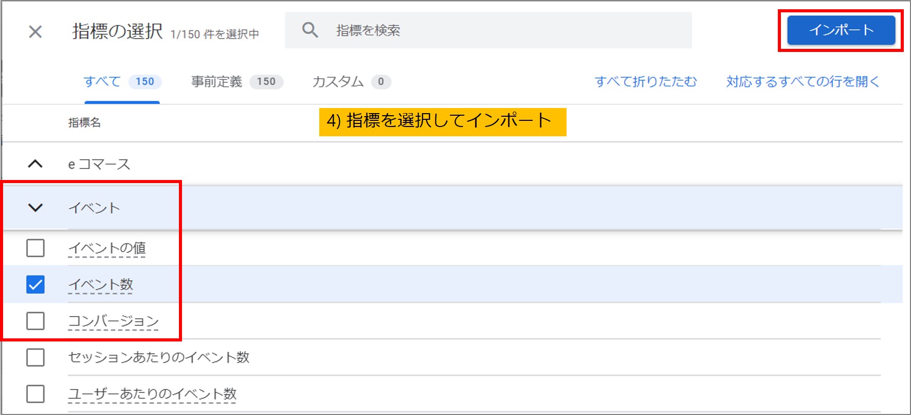Click the search magnifier icon
Screen dimensions: 911x415
pos(310,30)
